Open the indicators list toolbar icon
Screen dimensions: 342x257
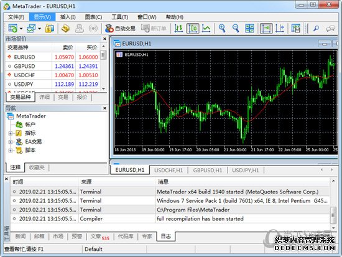(295, 29)
